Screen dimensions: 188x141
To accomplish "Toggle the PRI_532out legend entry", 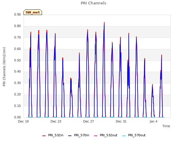I will click(105, 135).
